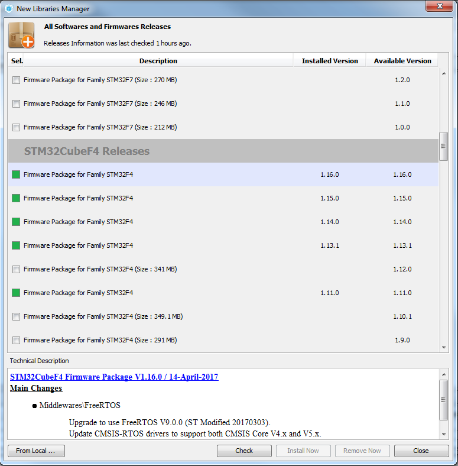The width and height of the screenshot is (458, 466).
Task: Click the Remove Now button
Action: pyautogui.click(x=362, y=451)
